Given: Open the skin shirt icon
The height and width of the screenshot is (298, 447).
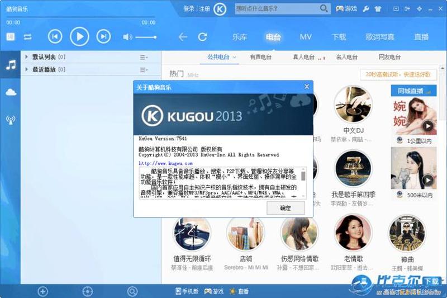Looking at the screenshot, I should (378, 9).
